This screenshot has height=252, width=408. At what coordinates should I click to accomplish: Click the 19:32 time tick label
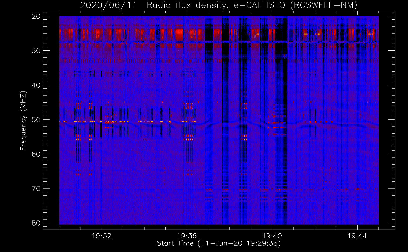pos(102,236)
